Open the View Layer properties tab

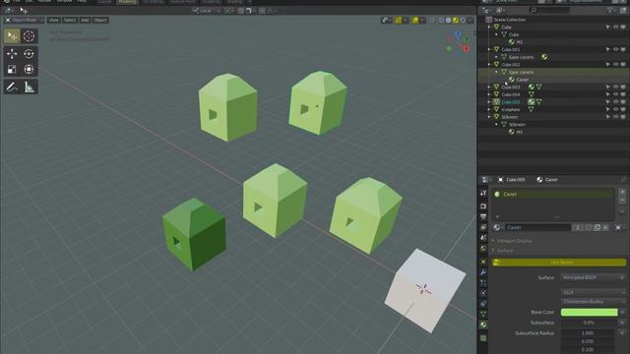tap(483, 227)
